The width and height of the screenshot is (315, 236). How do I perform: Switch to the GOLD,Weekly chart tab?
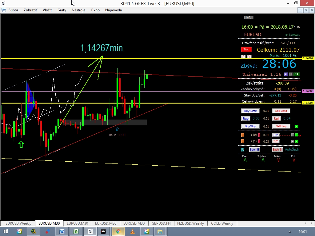pos(222,223)
